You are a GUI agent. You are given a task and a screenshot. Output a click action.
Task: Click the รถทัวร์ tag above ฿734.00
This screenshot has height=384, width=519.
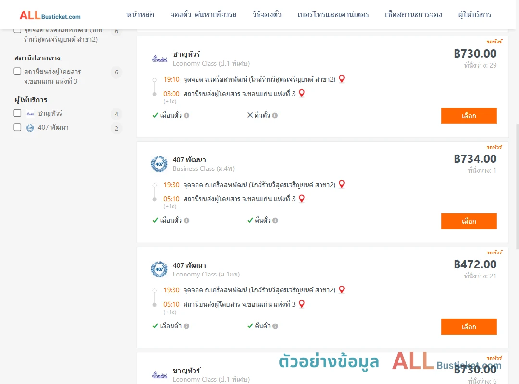[494, 147]
